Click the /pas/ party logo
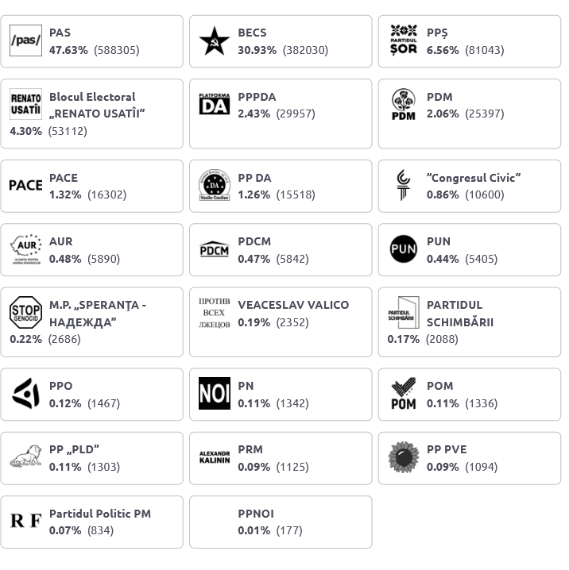 (x=25, y=40)
